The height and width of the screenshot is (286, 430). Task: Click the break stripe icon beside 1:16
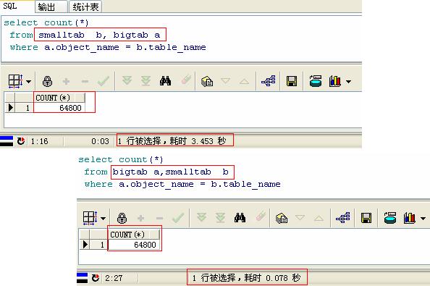(7, 141)
